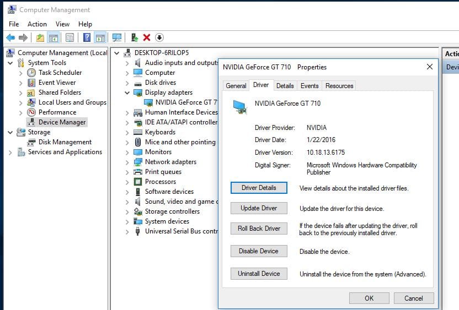The image size is (459, 310).
Task: Select Software devices category
Action: (x=169, y=192)
